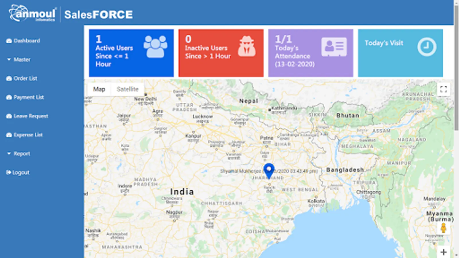Click the Jaipur city label
The height and width of the screenshot is (258, 459).
pos(124,116)
